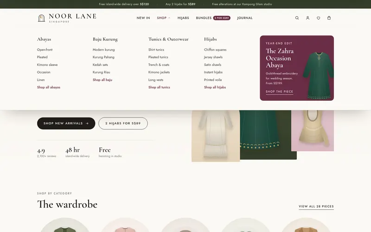Choose Kimono sleeve abayas
This screenshot has width=371, height=232.
[x=47, y=64]
